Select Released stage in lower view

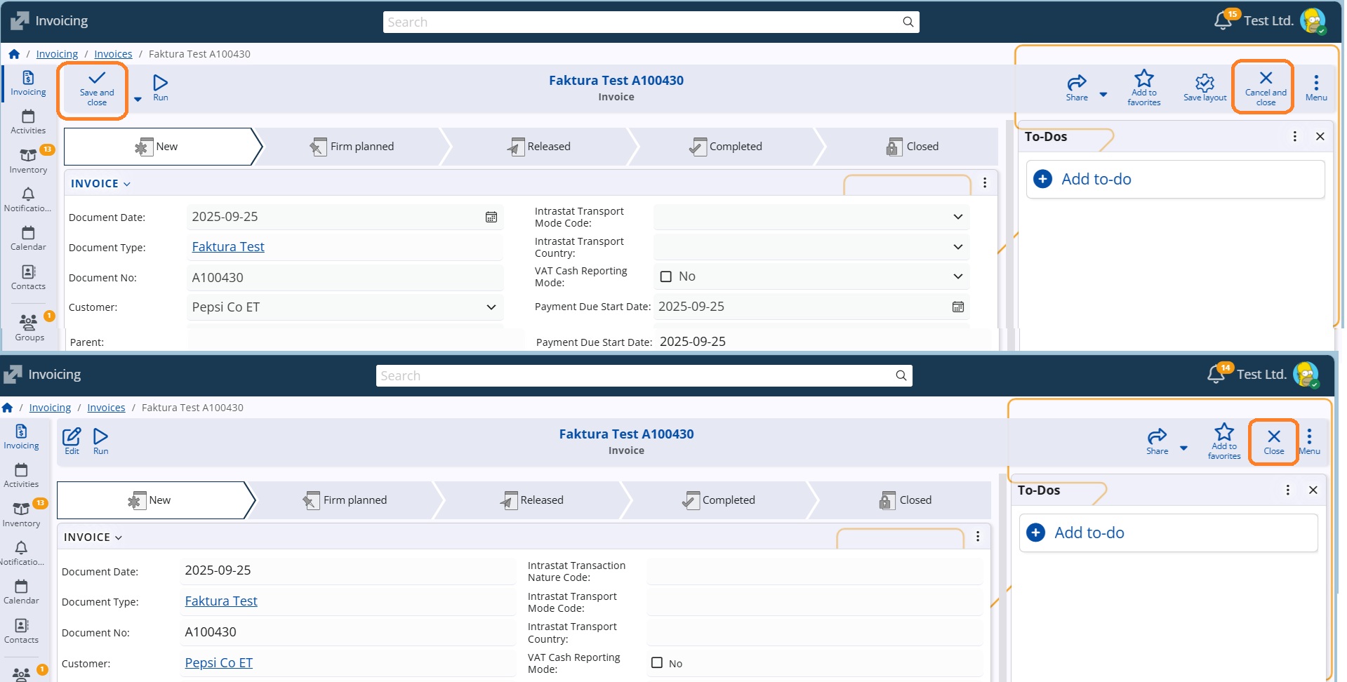[533, 500]
